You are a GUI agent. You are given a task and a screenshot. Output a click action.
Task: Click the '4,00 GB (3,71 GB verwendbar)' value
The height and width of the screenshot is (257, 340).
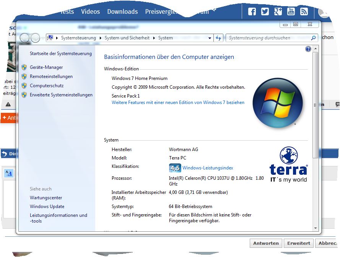click(x=198, y=192)
